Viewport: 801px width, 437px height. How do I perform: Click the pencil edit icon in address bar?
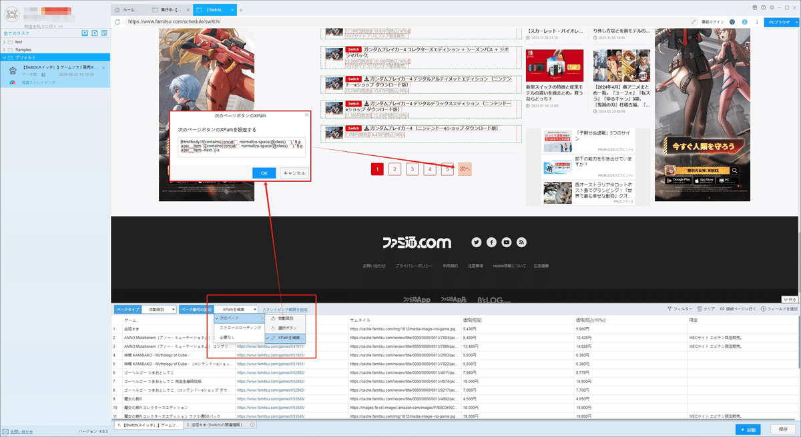[x=694, y=21]
